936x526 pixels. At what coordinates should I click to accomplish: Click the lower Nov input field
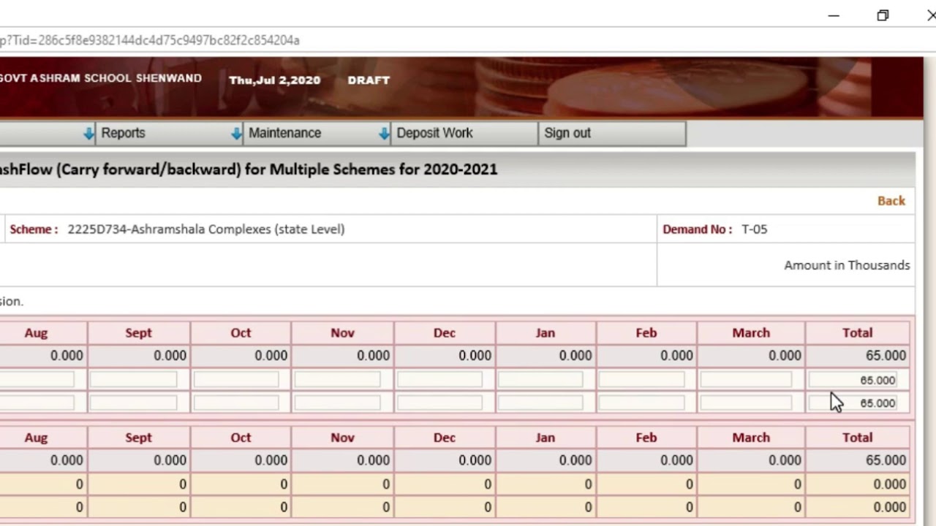[x=337, y=403]
